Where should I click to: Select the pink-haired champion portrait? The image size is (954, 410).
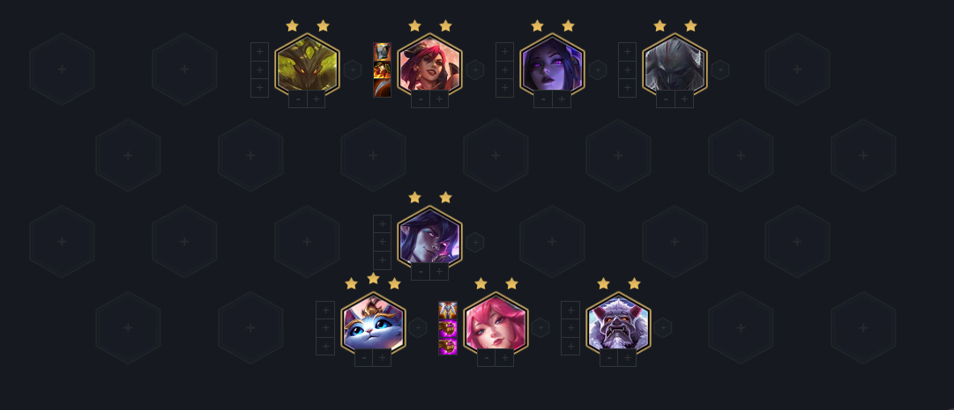click(x=496, y=323)
